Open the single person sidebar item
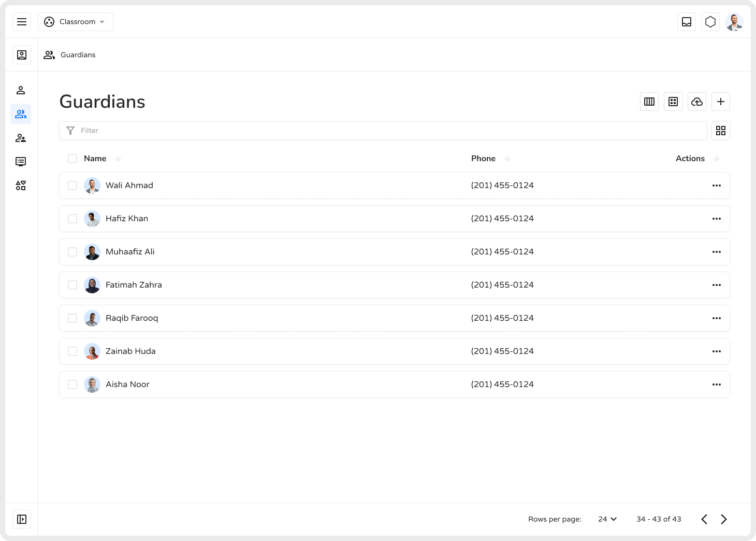This screenshot has height=541, width=756. [21, 90]
